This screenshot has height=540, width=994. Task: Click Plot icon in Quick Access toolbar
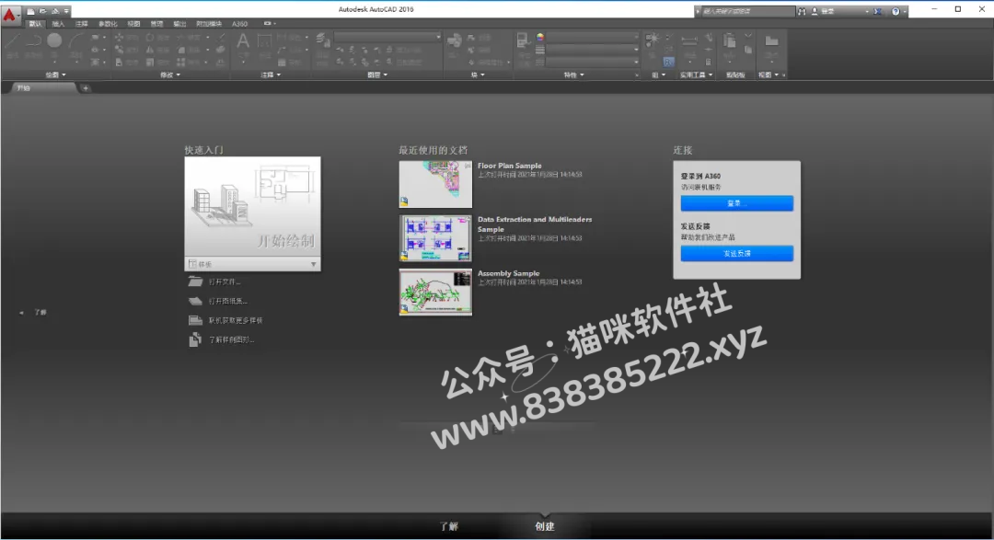55,11
